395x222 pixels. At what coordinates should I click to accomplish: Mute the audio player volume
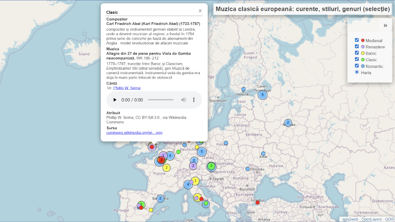(x=183, y=100)
